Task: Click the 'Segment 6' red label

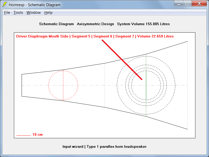Action: pyautogui.click(x=103, y=36)
